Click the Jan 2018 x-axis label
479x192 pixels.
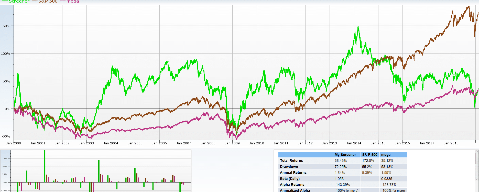(451, 143)
